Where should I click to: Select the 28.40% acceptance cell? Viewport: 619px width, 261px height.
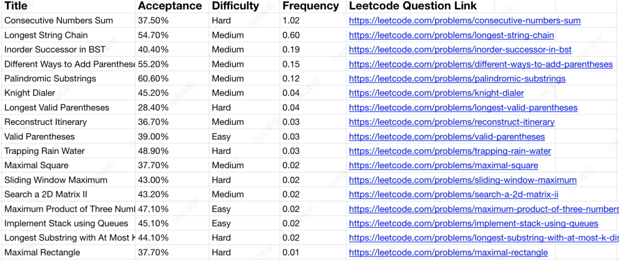(x=172, y=108)
